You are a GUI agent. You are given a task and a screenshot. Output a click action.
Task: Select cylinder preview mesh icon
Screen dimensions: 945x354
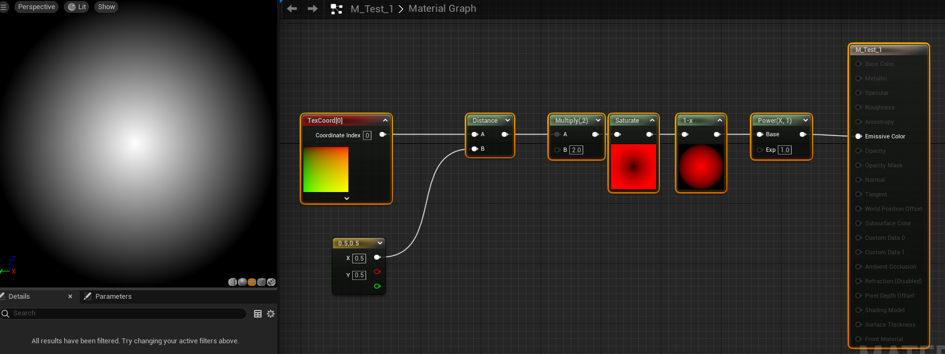pyautogui.click(x=233, y=282)
